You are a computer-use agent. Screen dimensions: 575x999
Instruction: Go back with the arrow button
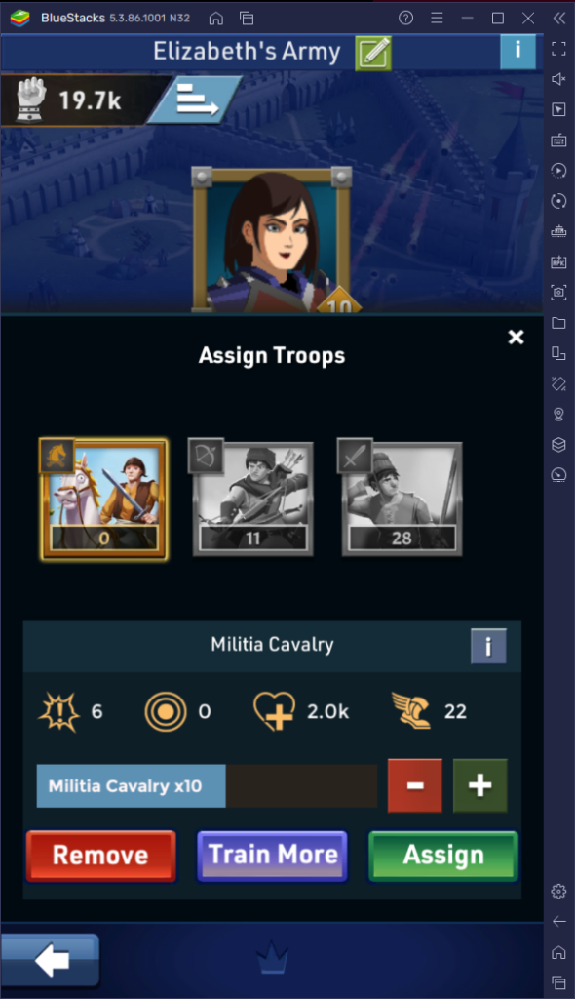coord(51,960)
